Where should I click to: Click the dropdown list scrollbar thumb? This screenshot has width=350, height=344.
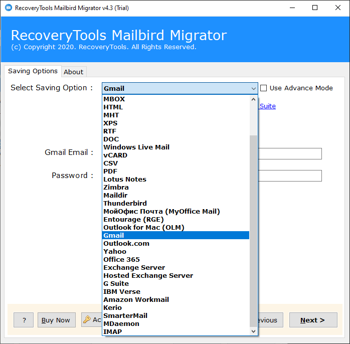[x=253, y=231]
